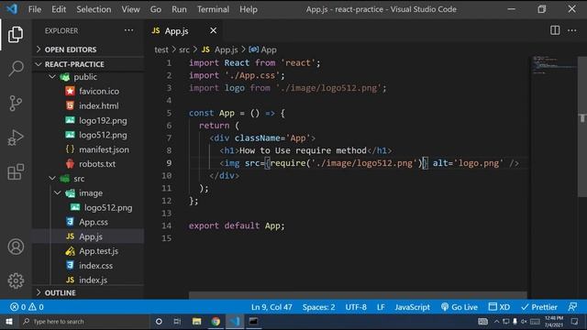
Task: Select the App.js editor tab
Action: coord(183,30)
